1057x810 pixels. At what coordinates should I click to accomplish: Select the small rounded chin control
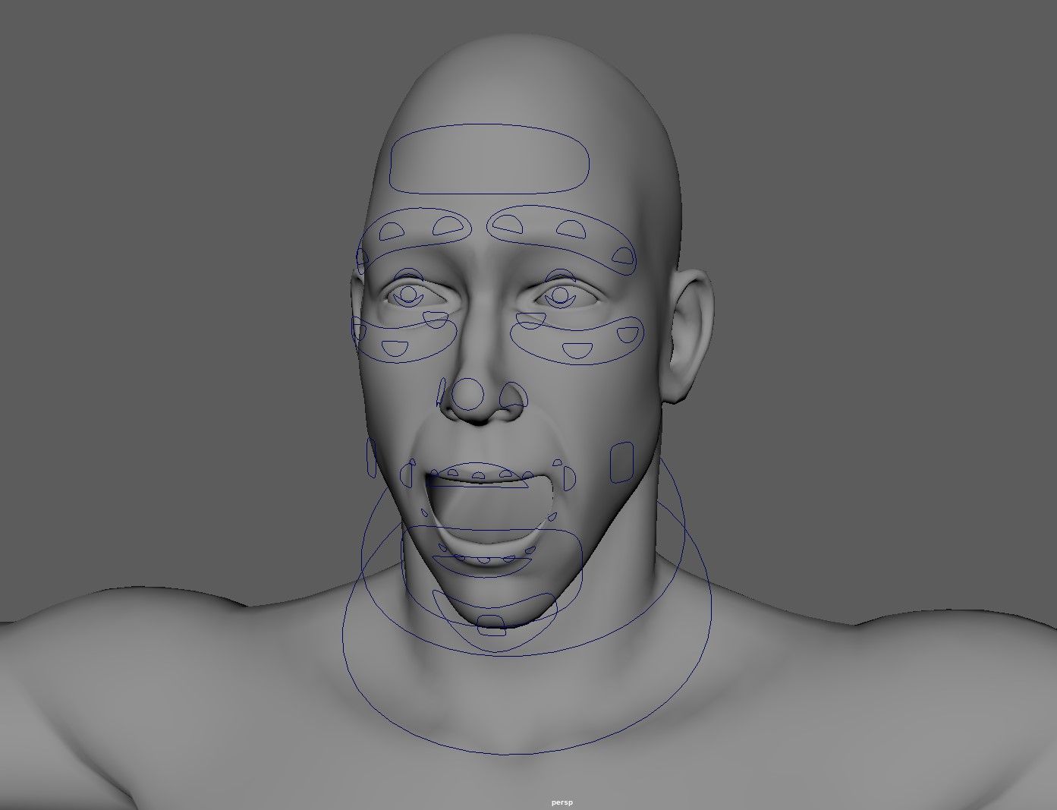point(492,626)
